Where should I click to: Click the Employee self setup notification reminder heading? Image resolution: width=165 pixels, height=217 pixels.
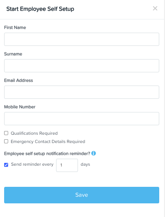coord(47,153)
